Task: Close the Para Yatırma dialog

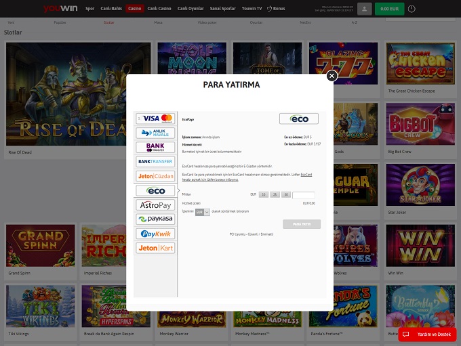Action: (332, 76)
